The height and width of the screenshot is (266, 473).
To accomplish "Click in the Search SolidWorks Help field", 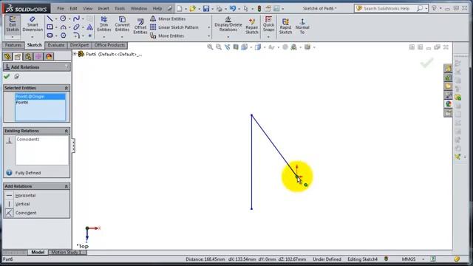I will pyautogui.click(x=387, y=8).
